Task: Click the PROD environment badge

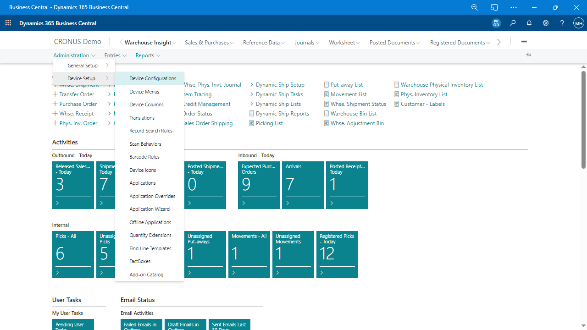Action: tap(496, 23)
